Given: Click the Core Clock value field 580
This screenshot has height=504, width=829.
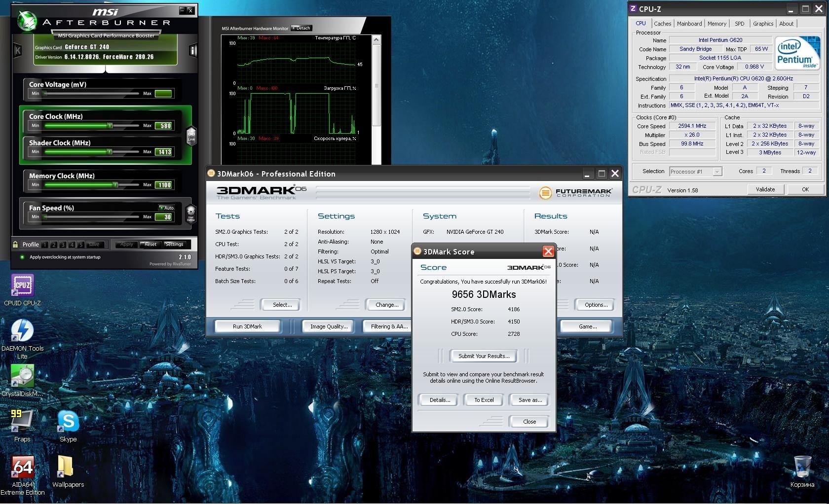Looking at the screenshot, I should (x=163, y=126).
